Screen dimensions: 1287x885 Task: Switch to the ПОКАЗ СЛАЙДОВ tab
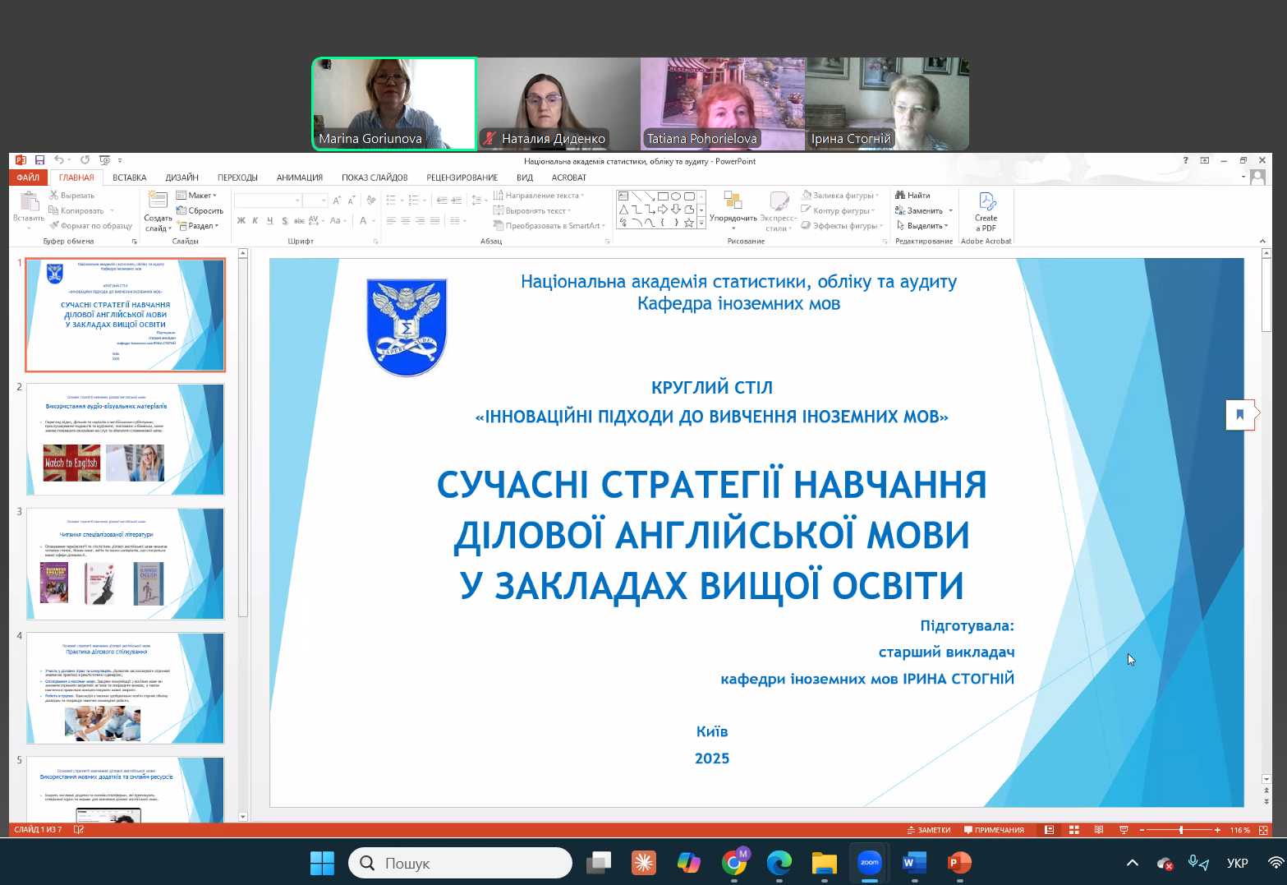pyautogui.click(x=375, y=177)
